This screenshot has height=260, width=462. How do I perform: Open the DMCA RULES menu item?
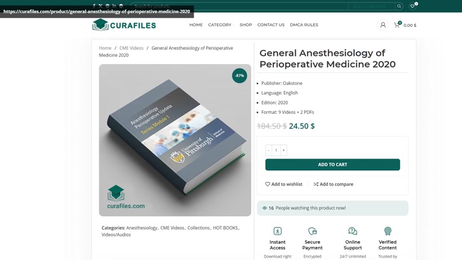pos(304,25)
